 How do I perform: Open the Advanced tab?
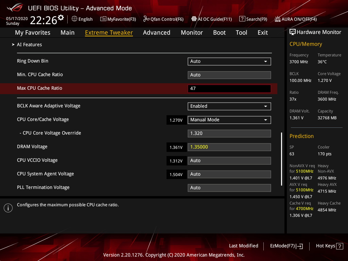[157, 33]
